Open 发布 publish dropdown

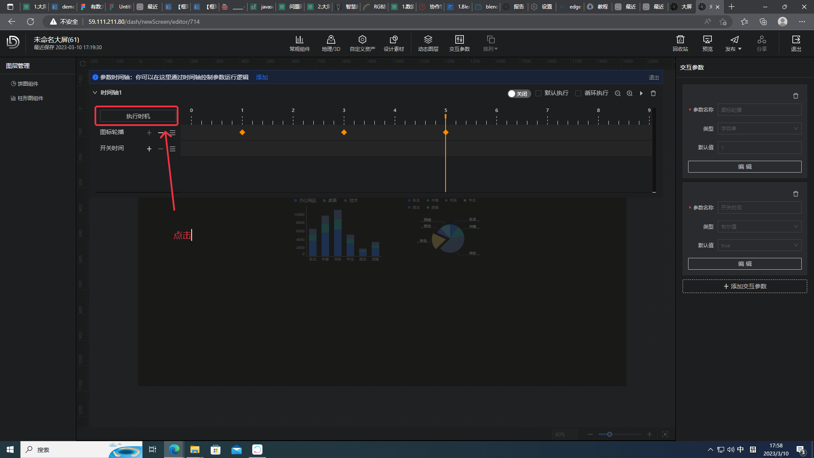[733, 43]
